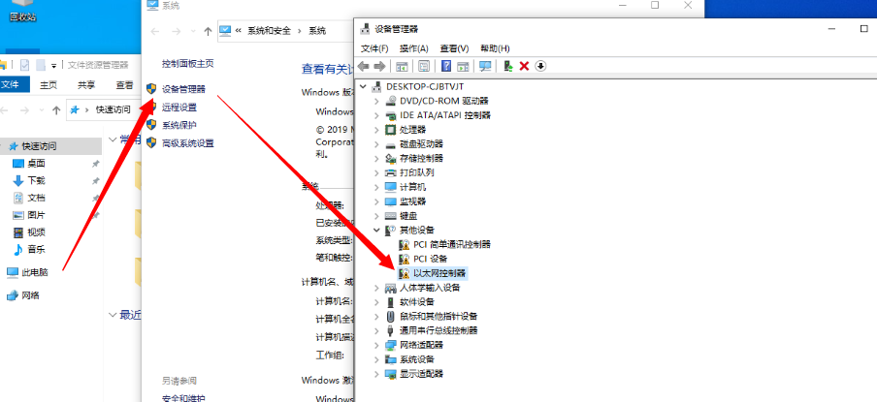Expand the 显示适配器 category
Viewport: 877px width, 402px height.
(378, 374)
